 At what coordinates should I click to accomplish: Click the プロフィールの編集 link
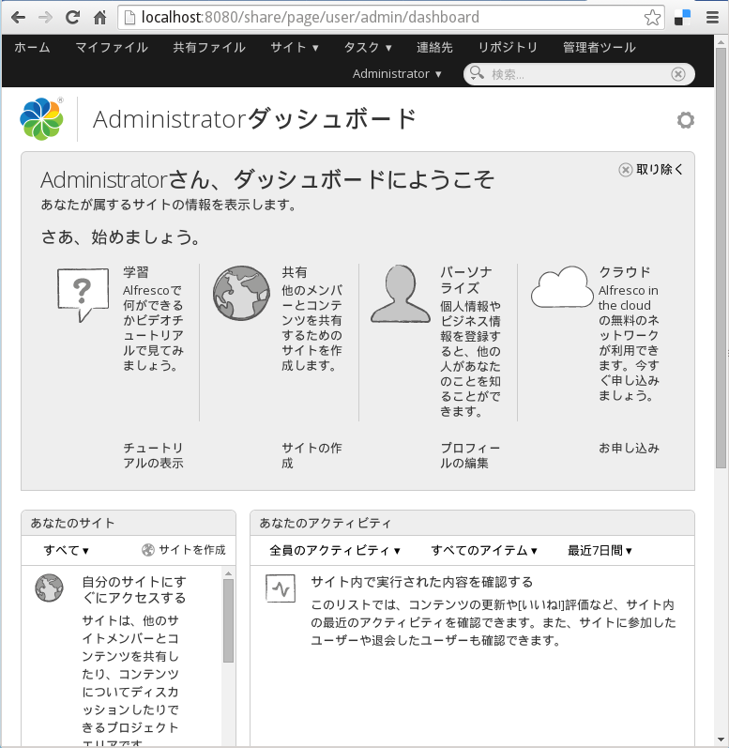click(x=470, y=455)
